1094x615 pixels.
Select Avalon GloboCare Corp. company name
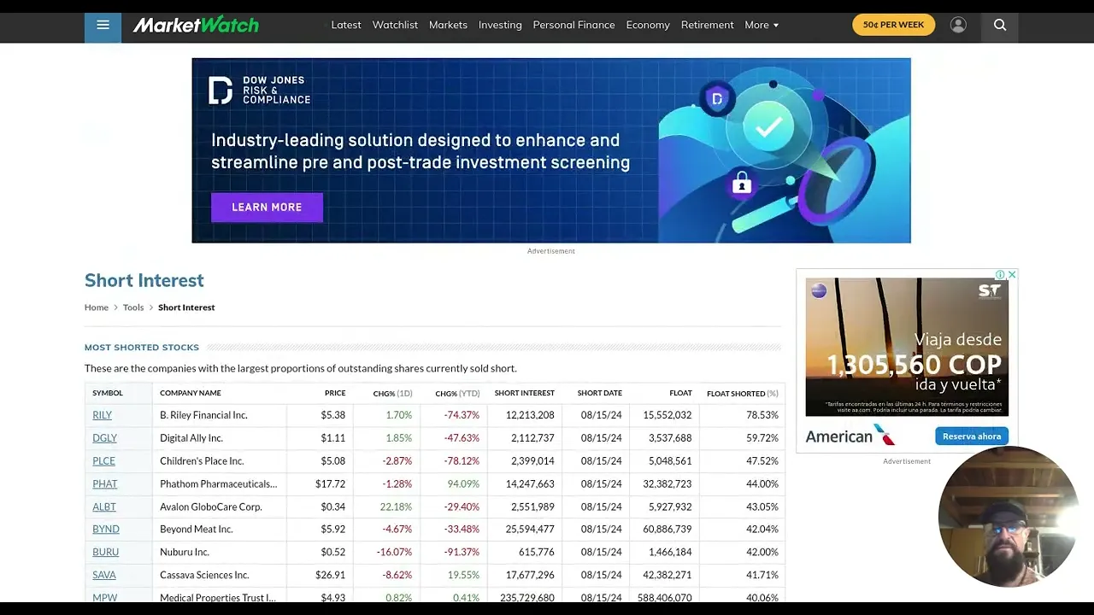coord(211,507)
